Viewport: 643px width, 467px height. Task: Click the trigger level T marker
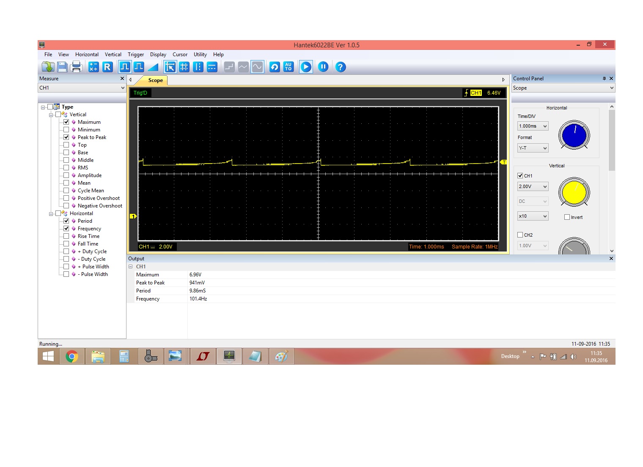(503, 162)
